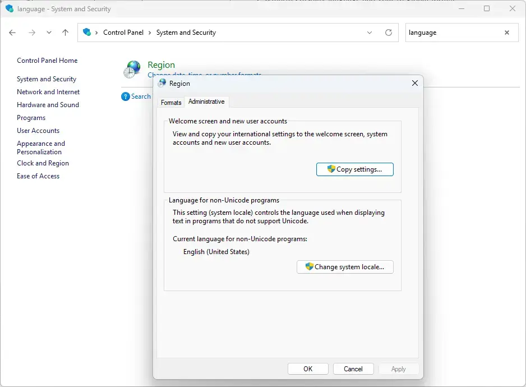526x387 pixels.
Task: Minimize the Control Panel window
Action: click(x=462, y=9)
